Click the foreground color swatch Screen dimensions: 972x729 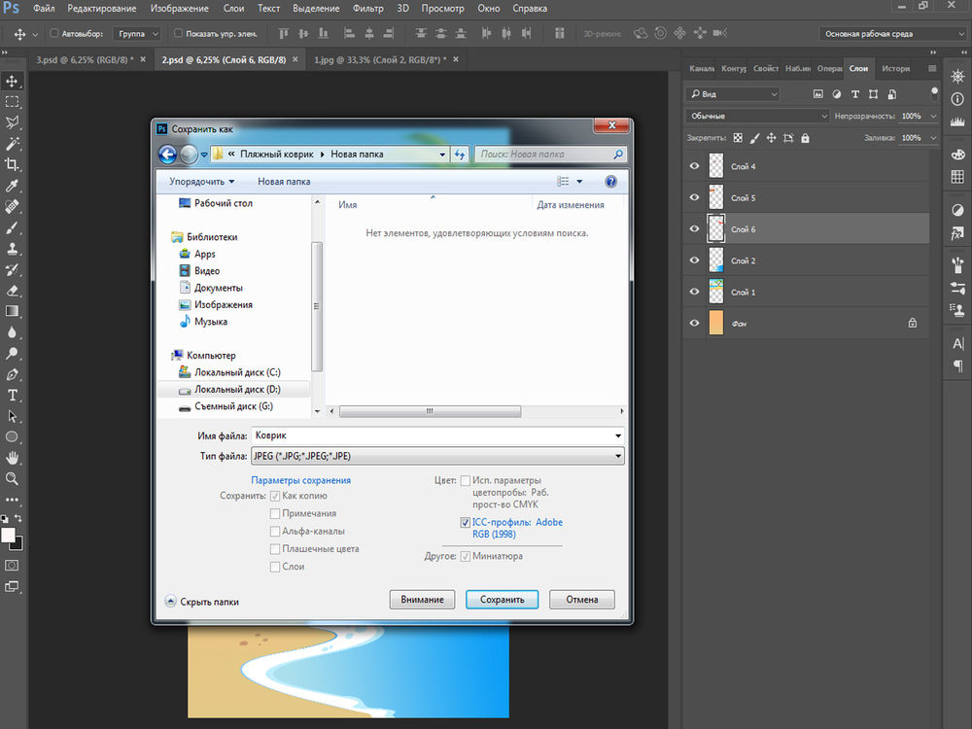click(8, 535)
